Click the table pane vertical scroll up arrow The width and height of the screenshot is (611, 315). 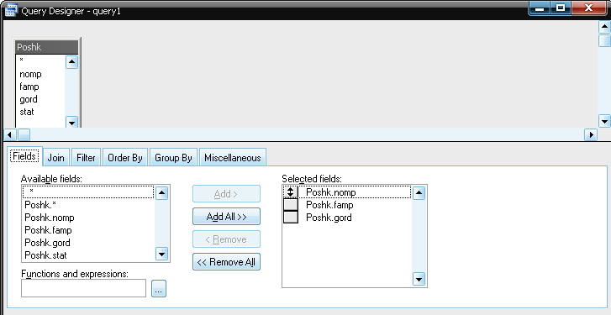604,27
